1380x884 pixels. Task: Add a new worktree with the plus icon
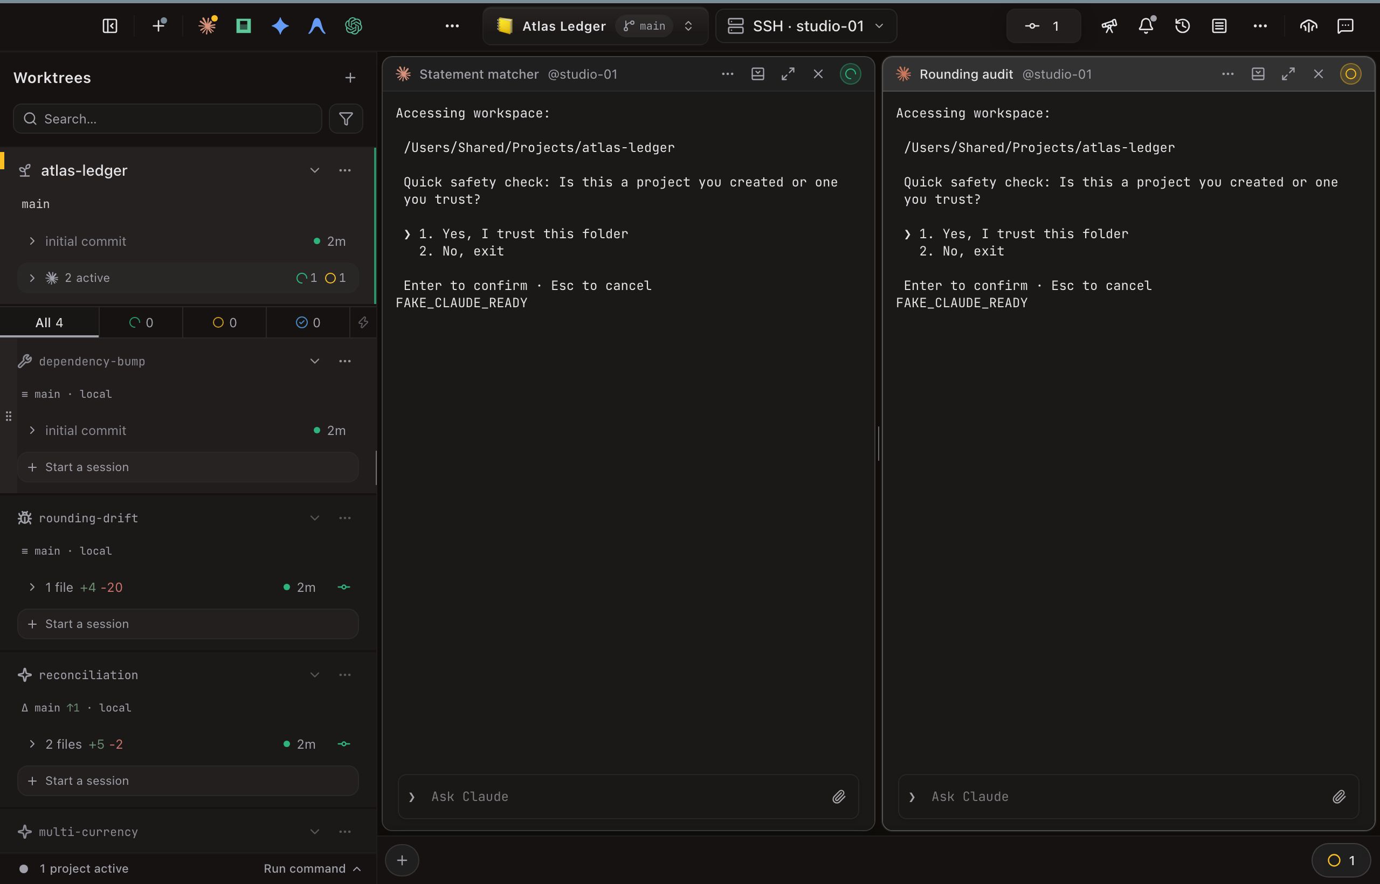click(x=350, y=78)
